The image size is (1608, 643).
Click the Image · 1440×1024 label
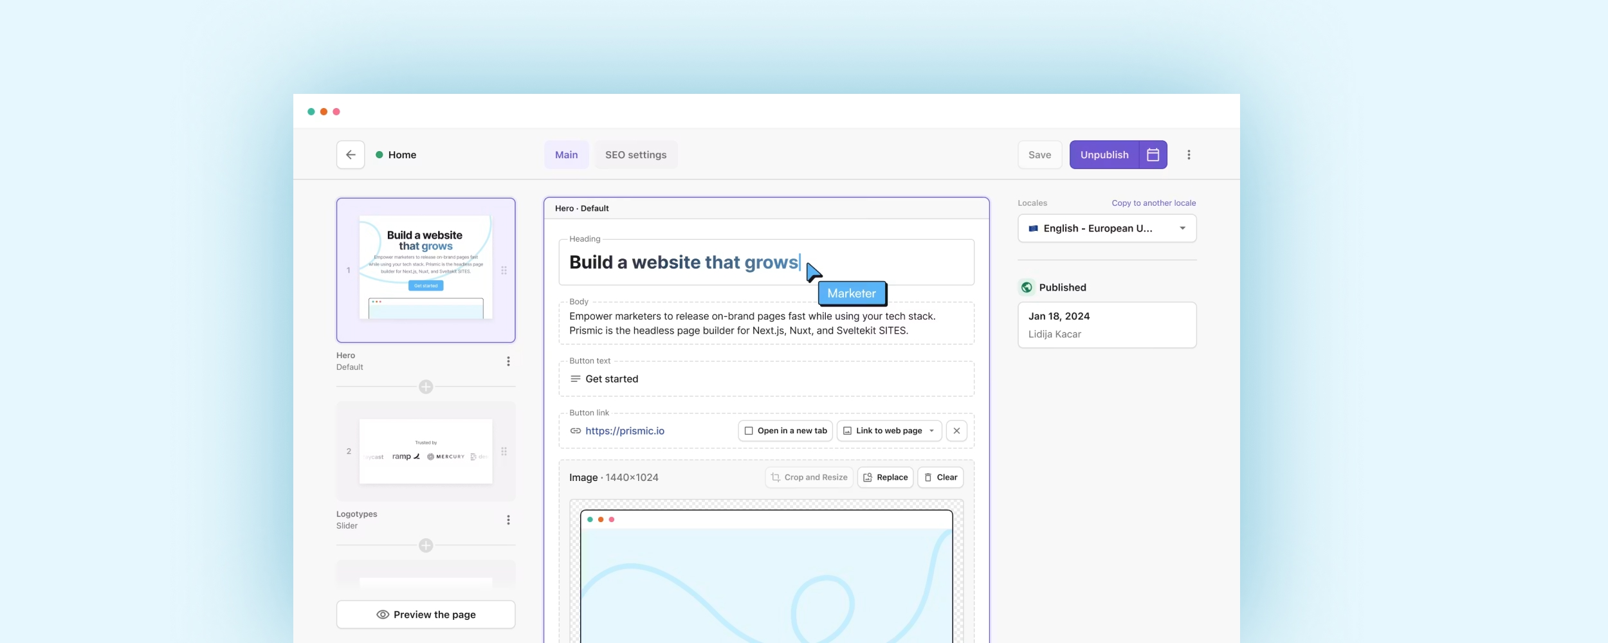coord(614,478)
